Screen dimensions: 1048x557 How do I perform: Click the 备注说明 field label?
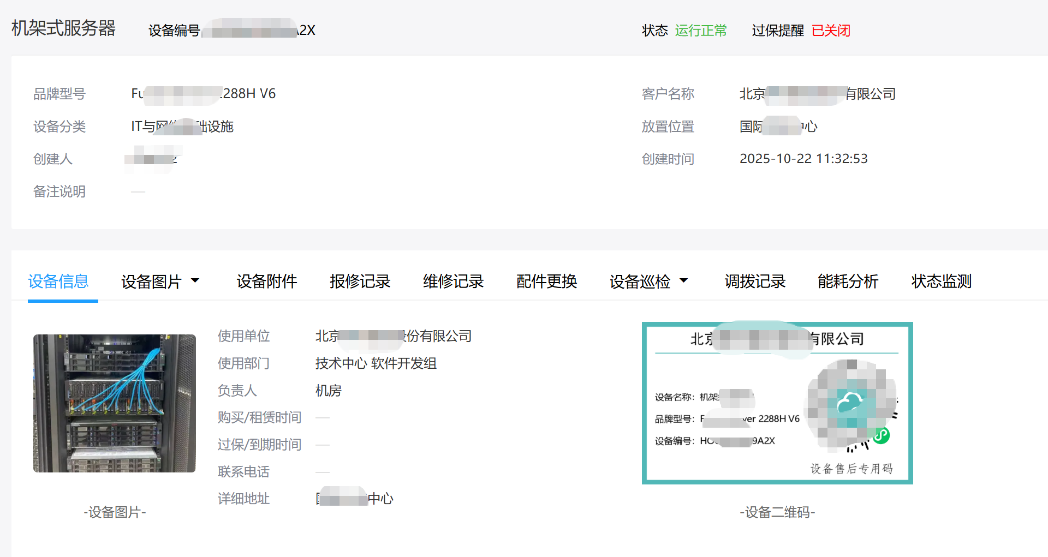[x=59, y=191]
